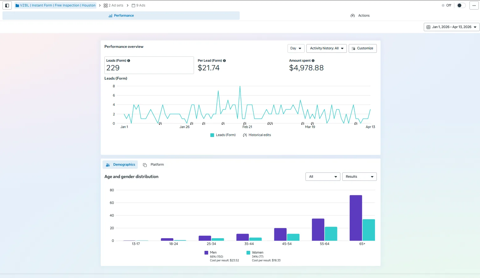Open the 9 Ads breadcrumb
This screenshot has height=278, width=480.
[x=138, y=5]
